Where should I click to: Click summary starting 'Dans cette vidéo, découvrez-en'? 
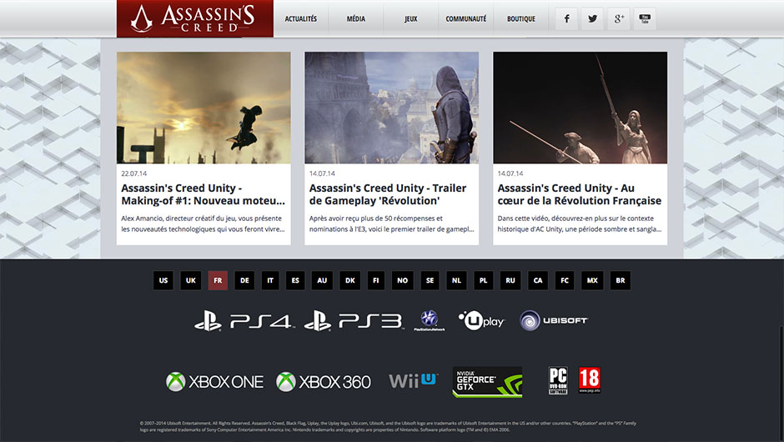click(x=580, y=224)
